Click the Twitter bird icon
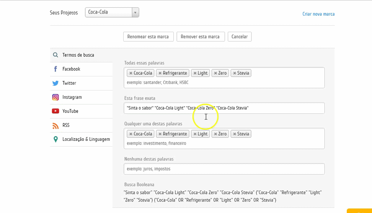 [55, 83]
